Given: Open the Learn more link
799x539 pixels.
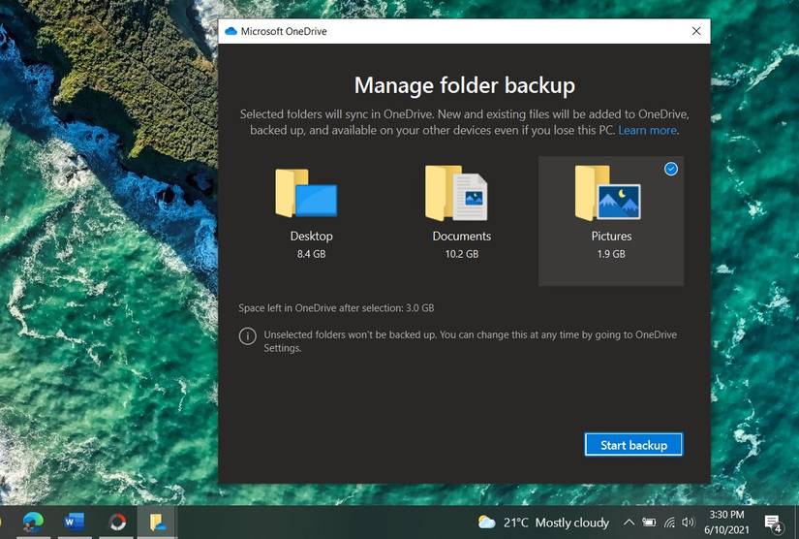Looking at the screenshot, I should coord(648,130).
